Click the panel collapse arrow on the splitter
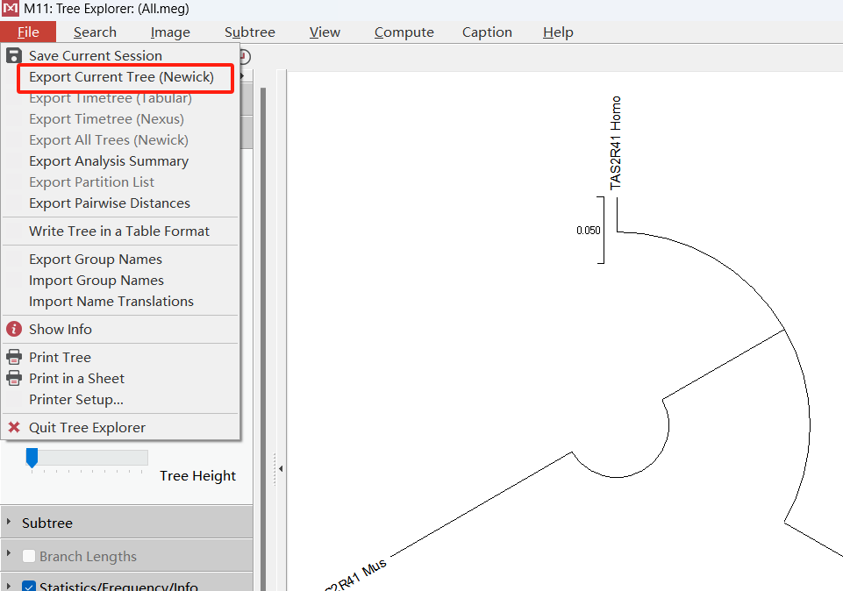843x591 pixels. (281, 469)
